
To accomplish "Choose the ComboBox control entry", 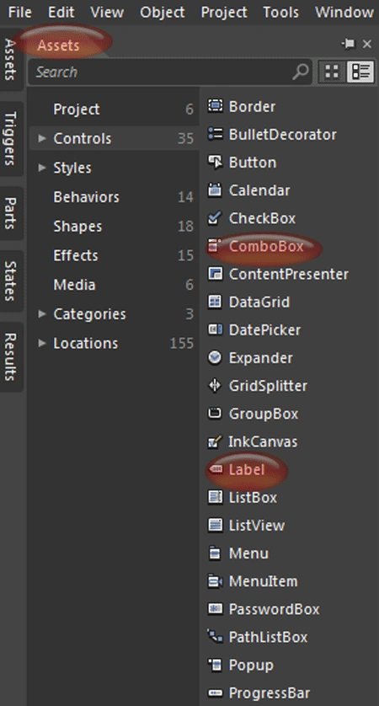I will pos(266,246).
